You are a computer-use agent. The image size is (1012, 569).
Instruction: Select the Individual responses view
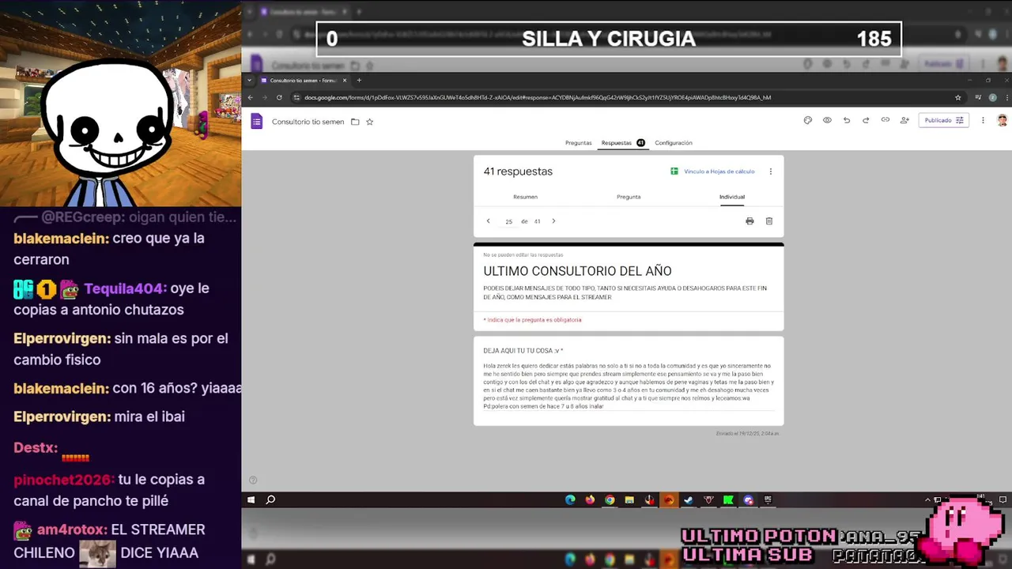point(731,197)
